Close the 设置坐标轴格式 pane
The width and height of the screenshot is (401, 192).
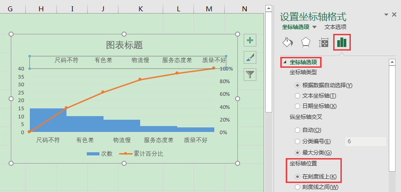point(394,15)
